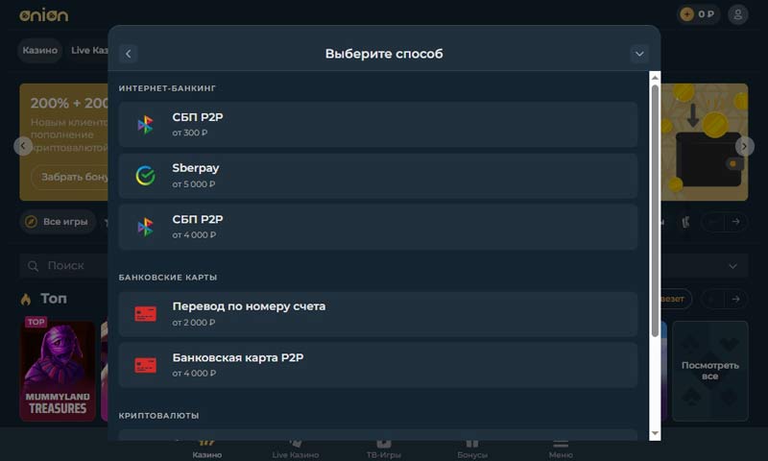Go to previous banner slide arrow

24,146
